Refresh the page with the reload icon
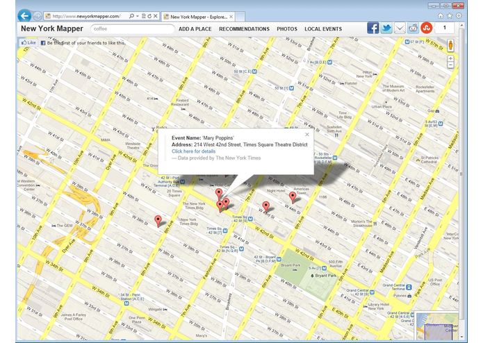 149,16
